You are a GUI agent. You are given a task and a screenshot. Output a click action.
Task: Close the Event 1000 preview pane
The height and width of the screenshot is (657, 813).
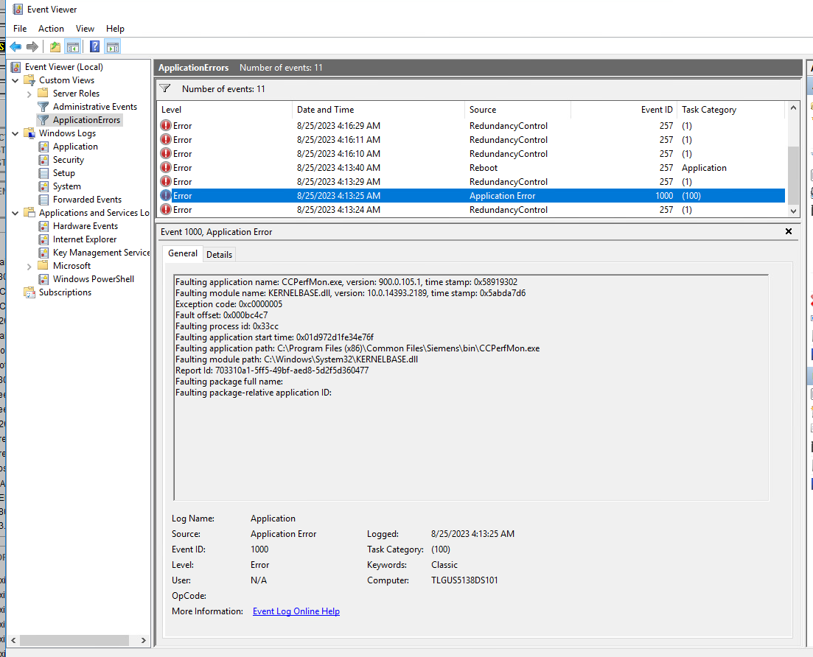(x=788, y=231)
